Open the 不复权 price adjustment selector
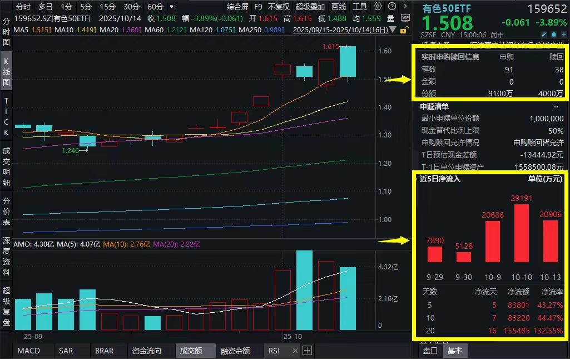This screenshot has height=359, width=570. point(279,7)
